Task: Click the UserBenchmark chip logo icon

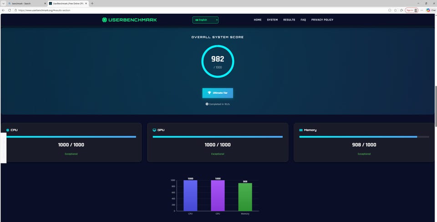Action: pyautogui.click(x=105, y=20)
